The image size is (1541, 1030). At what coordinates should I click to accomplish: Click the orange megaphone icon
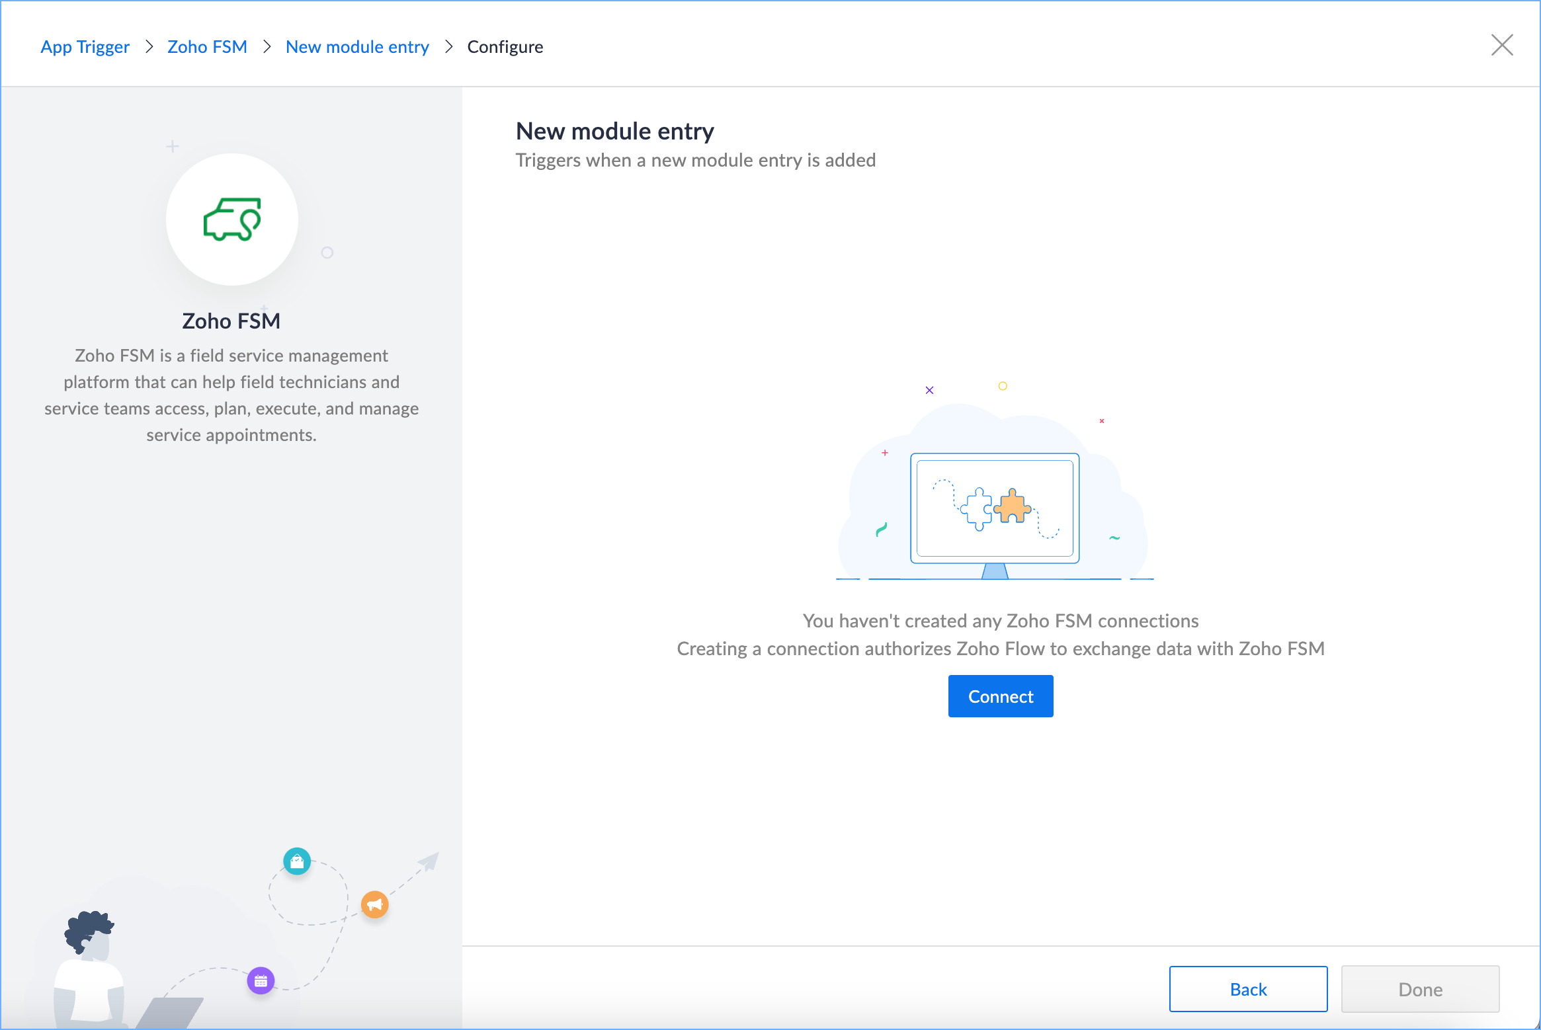click(x=374, y=904)
